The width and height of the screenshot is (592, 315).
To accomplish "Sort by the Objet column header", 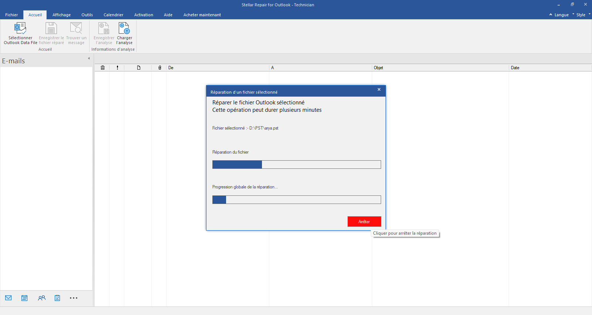I will (x=440, y=68).
